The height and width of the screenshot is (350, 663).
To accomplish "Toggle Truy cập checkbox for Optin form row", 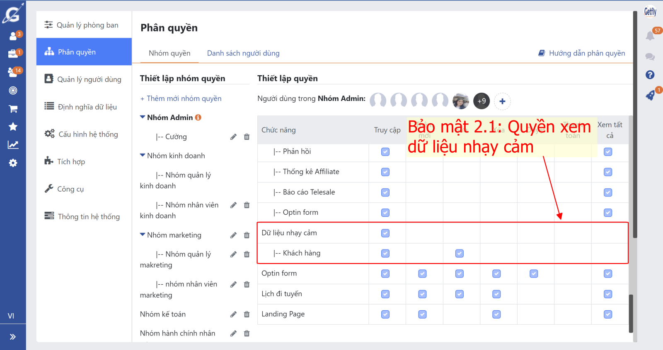I will tap(385, 273).
